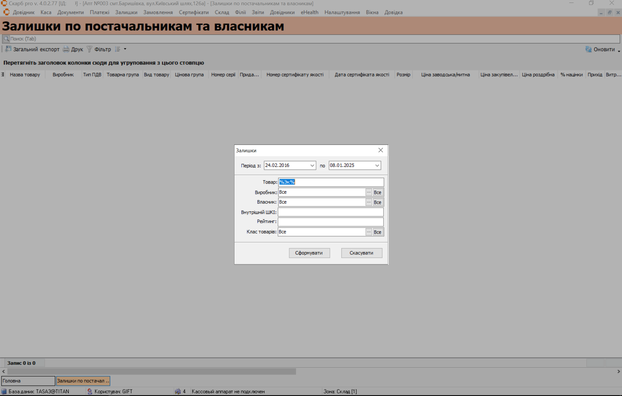Click the list layout toolbar icon
The width and height of the screenshot is (622, 396).
pos(118,49)
